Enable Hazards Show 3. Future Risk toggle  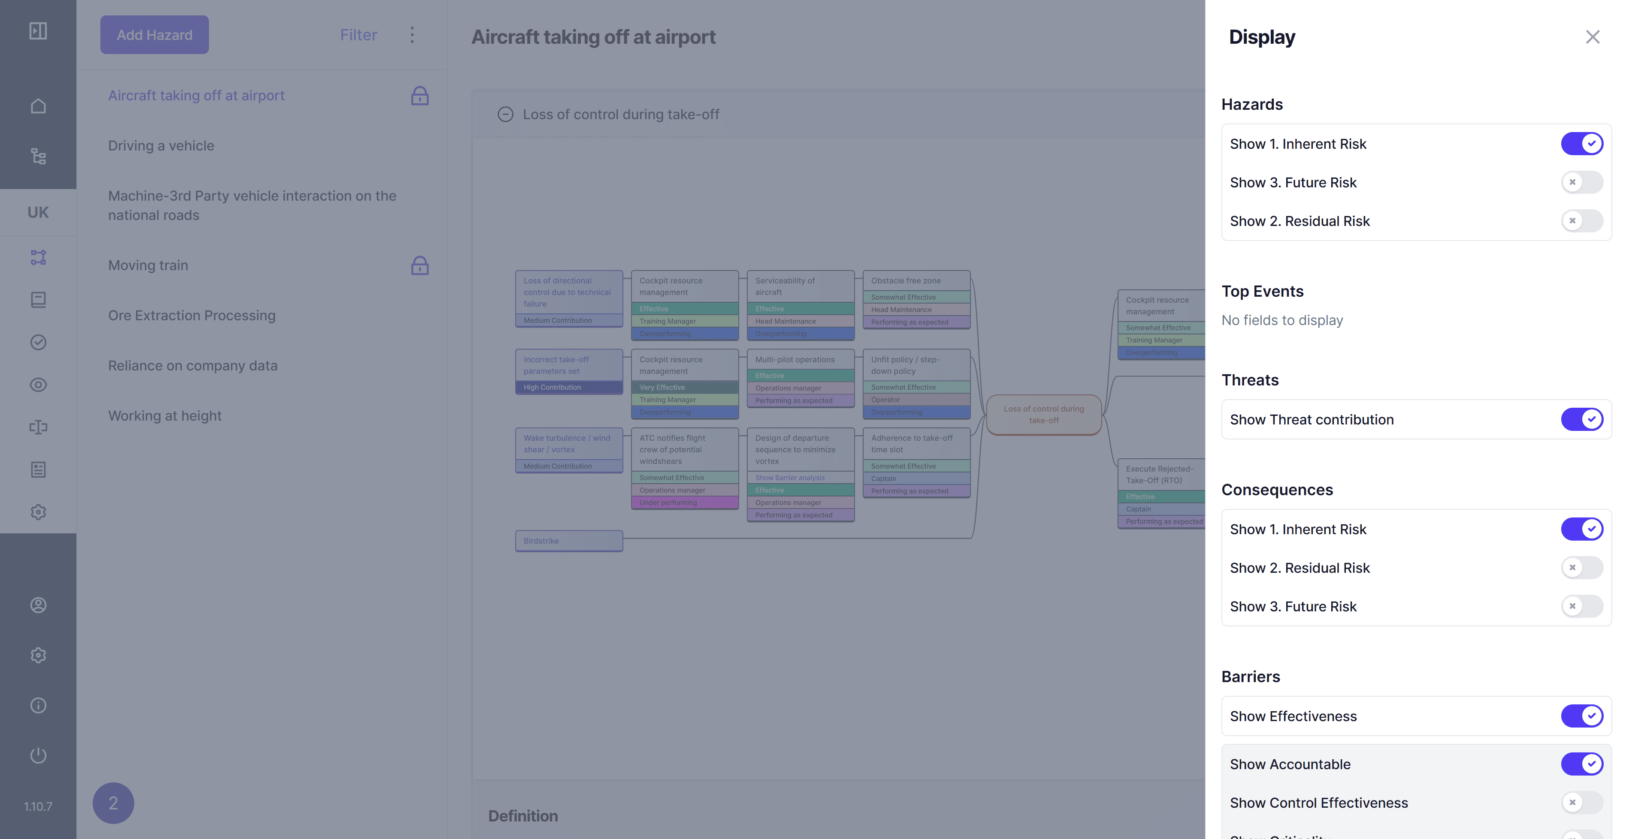[1581, 182]
